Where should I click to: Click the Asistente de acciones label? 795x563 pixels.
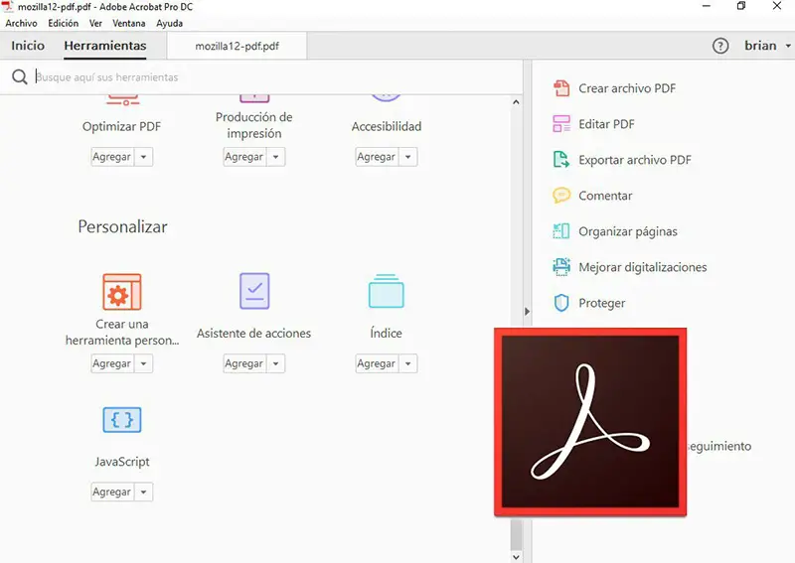(x=254, y=333)
